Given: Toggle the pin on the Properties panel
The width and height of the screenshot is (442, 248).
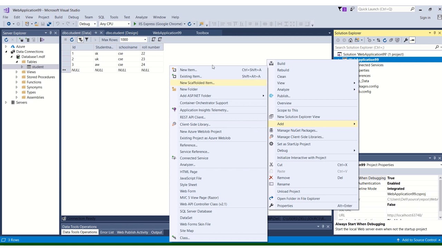Looking at the screenshot, I should click(x=435, y=158).
